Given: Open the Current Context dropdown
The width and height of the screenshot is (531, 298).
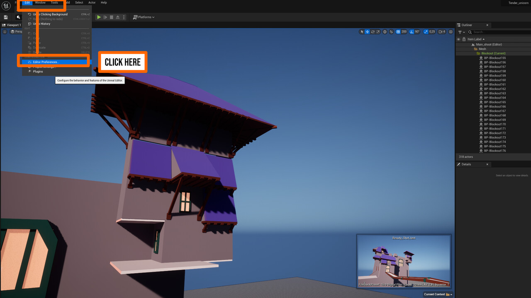Looking at the screenshot, I should [438, 294].
